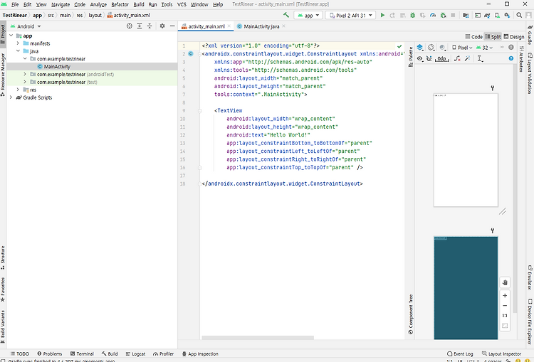Click the Select Design Surface layers icon
The image size is (534, 362).
click(420, 48)
